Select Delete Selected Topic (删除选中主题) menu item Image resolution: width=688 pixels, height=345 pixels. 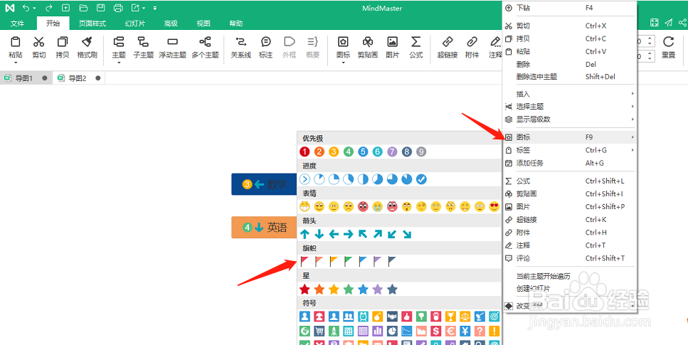[569, 76]
